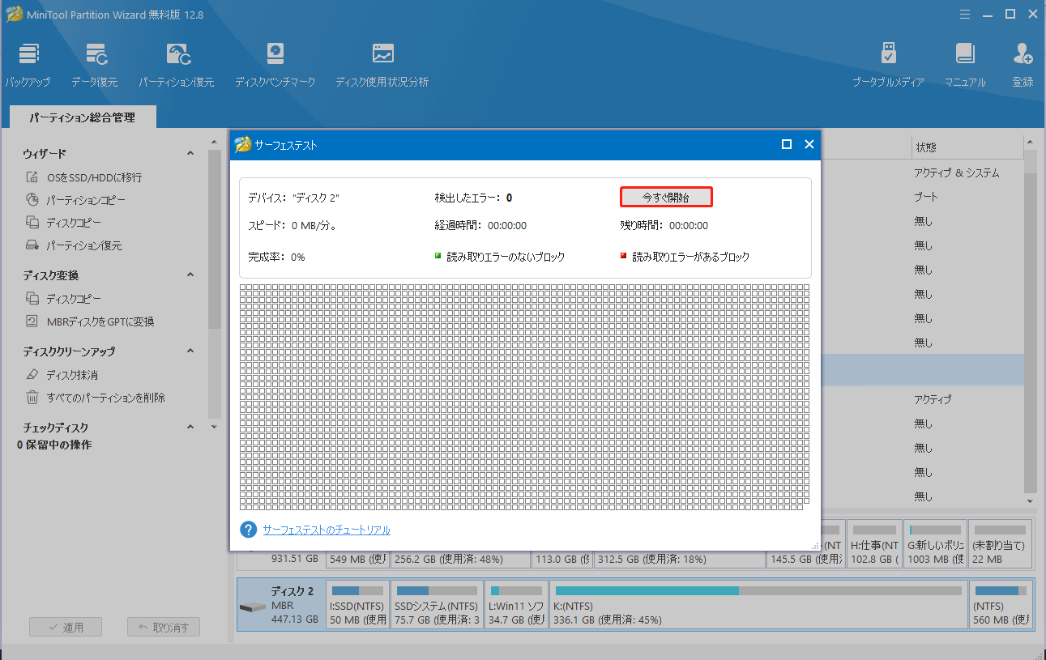Select the H:仕事 partition block
1046x660 pixels.
point(874,544)
